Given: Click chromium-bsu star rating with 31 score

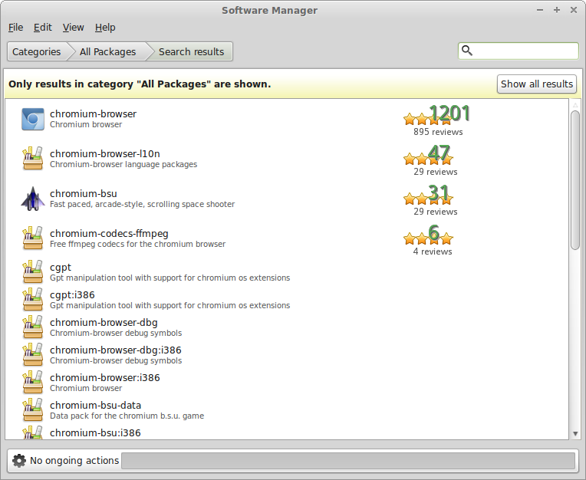Looking at the screenshot, I should tap(428, 195).
